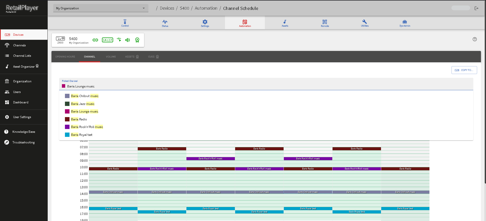The image size is (486, 221).
Task: Switch to the Opening Hours tab
Action: 65,57
